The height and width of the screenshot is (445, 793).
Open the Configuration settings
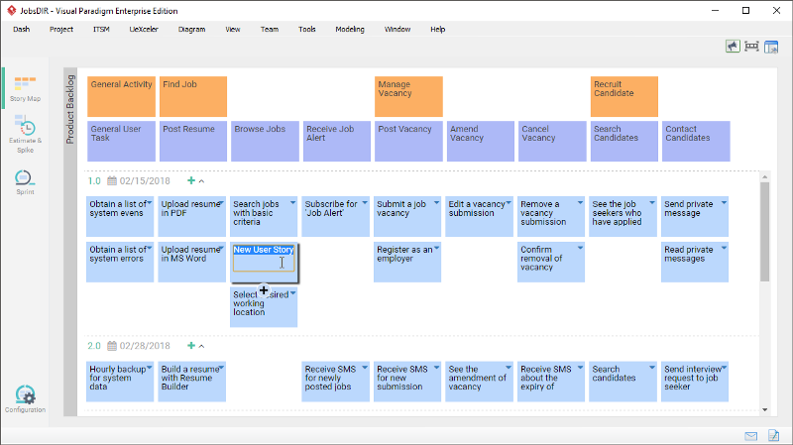point(25,398)
